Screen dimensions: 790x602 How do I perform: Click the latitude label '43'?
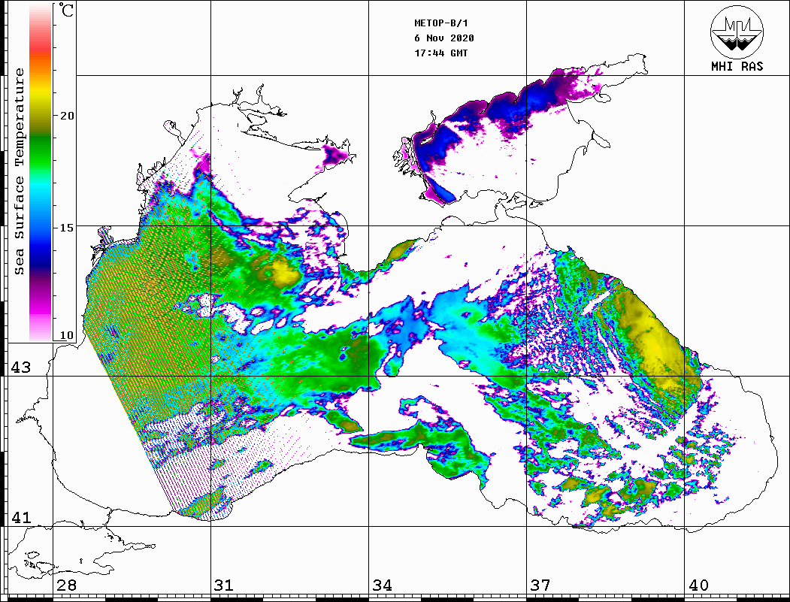coord(21,368)
